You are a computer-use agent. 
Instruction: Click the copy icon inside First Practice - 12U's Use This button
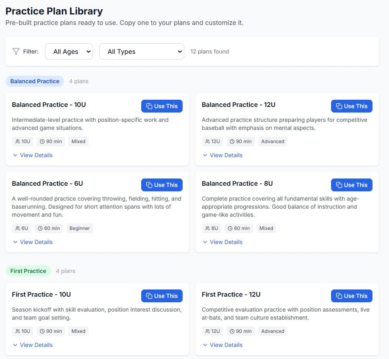[x=339, y=295]
